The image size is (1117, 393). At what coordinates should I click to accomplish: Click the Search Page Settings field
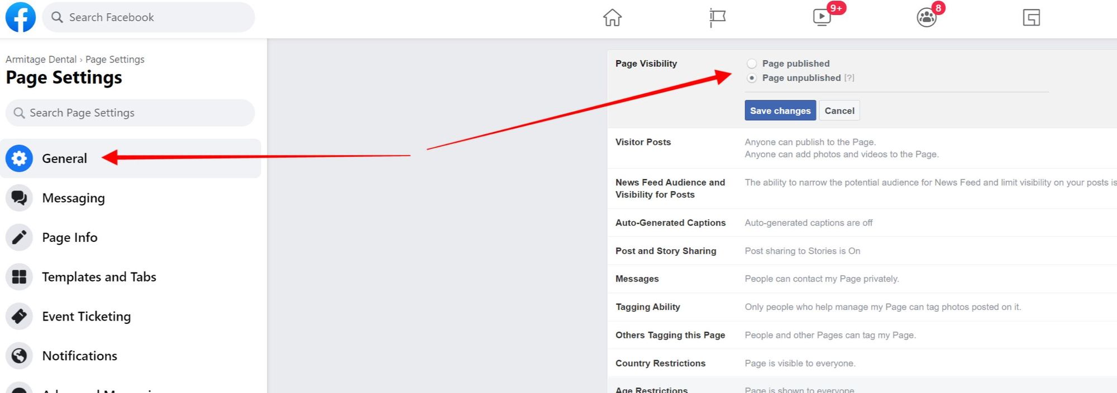click(x=130, y=113)
